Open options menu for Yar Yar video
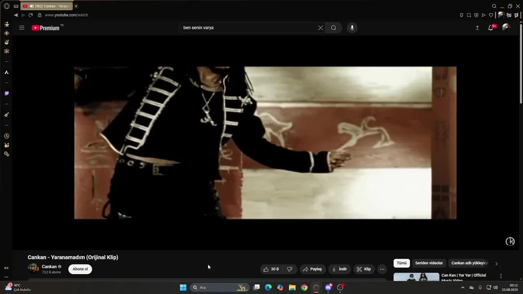This screenshot has width=523, height=294. [x=501, y=276]
